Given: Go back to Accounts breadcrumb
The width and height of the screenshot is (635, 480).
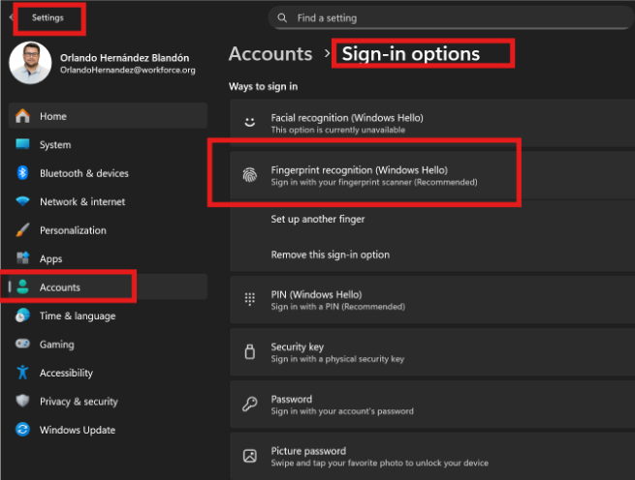Looking at the screenshot, I should 270,54.
